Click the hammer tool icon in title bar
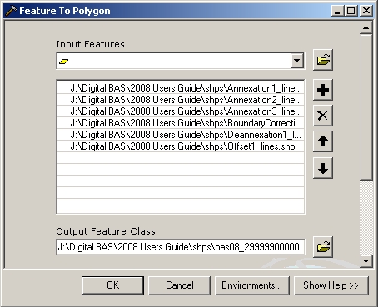This screenshot has width=378, height=307. point(11,11)
